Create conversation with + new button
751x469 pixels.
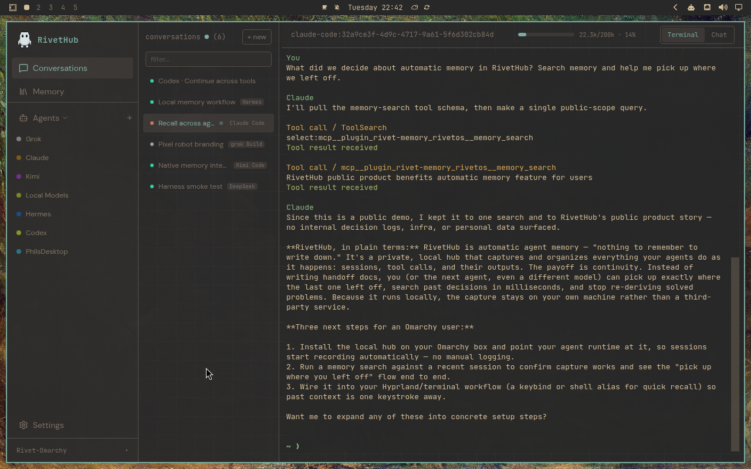257,37
